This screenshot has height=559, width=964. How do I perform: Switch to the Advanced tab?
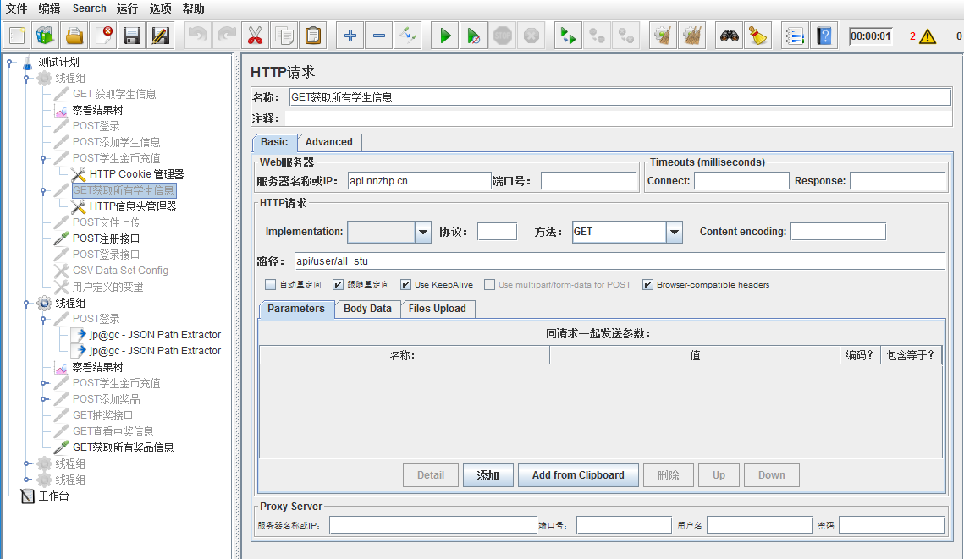pos(329,142)
